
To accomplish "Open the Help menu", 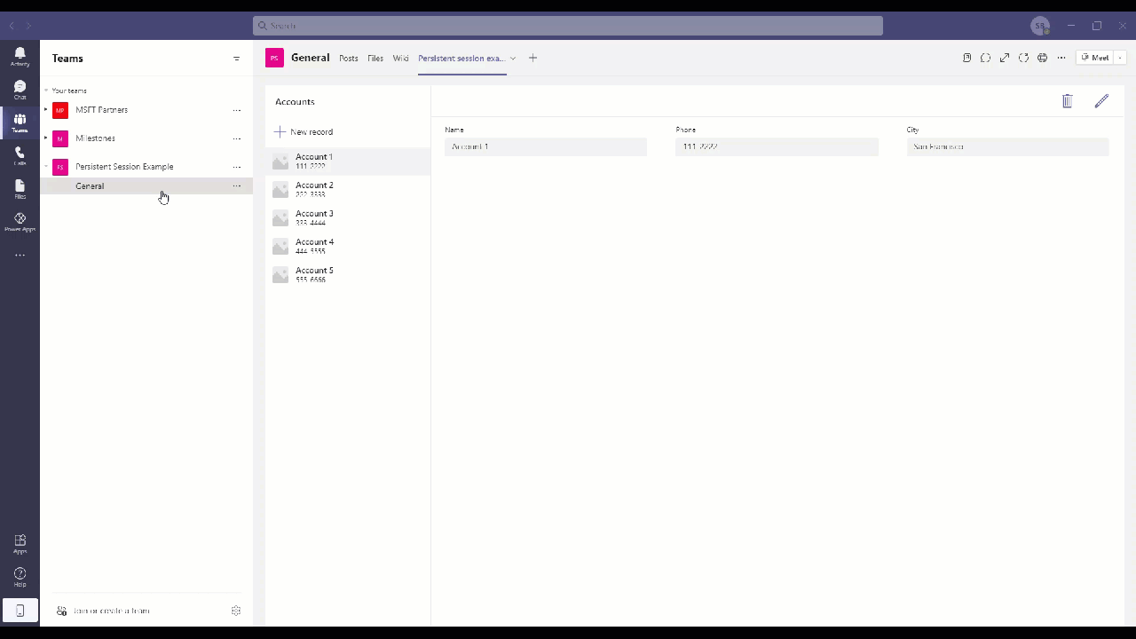I will [x=20, y=576].
